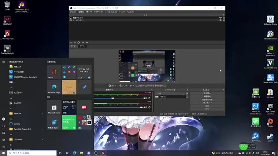Screen dimensions: 278x156
Task: Click the Windows taskbar search box
Action: pyautogui.click(x=32, y=153)
